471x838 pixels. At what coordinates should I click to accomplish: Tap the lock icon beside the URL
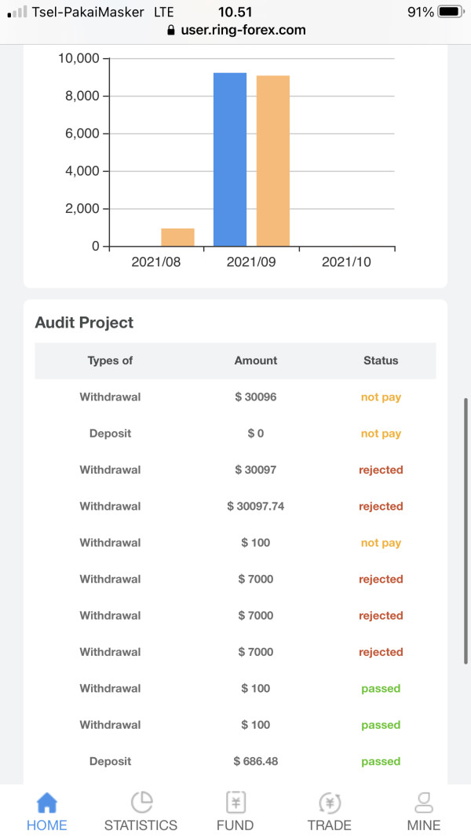tap(171, 30)
